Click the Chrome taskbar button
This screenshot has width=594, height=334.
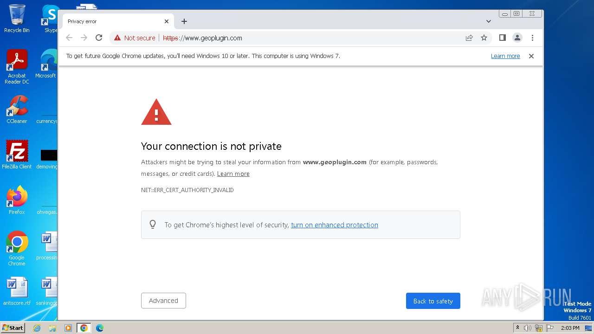(x=84, y=328)
